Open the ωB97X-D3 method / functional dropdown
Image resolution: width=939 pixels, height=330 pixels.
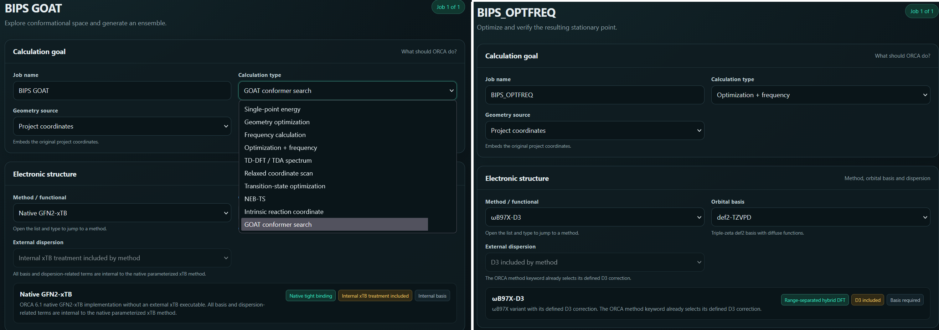[594, 218]
